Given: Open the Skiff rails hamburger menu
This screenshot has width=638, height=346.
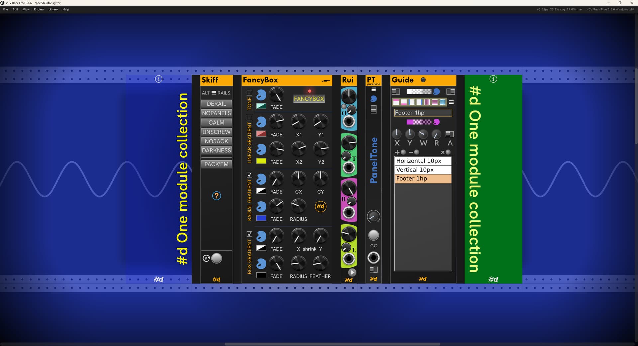Looking at the screenshot, I should tap(214, 93).
